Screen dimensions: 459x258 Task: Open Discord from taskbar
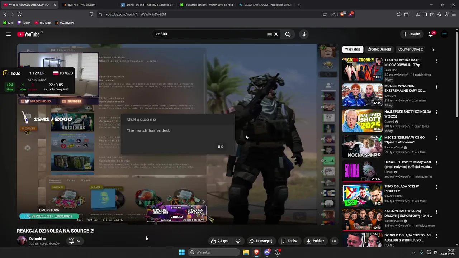(x=267, y=252)
